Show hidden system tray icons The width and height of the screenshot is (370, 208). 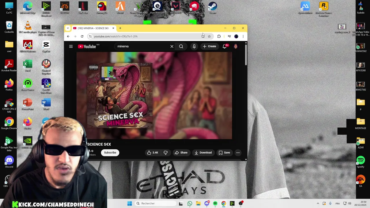318,203
